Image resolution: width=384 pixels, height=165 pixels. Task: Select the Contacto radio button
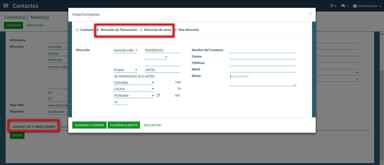[x=77, y=30]
